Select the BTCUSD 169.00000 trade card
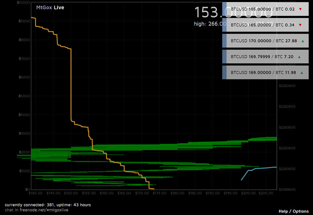The width and height of the screenshot is (313, 215). coord(265,72)
